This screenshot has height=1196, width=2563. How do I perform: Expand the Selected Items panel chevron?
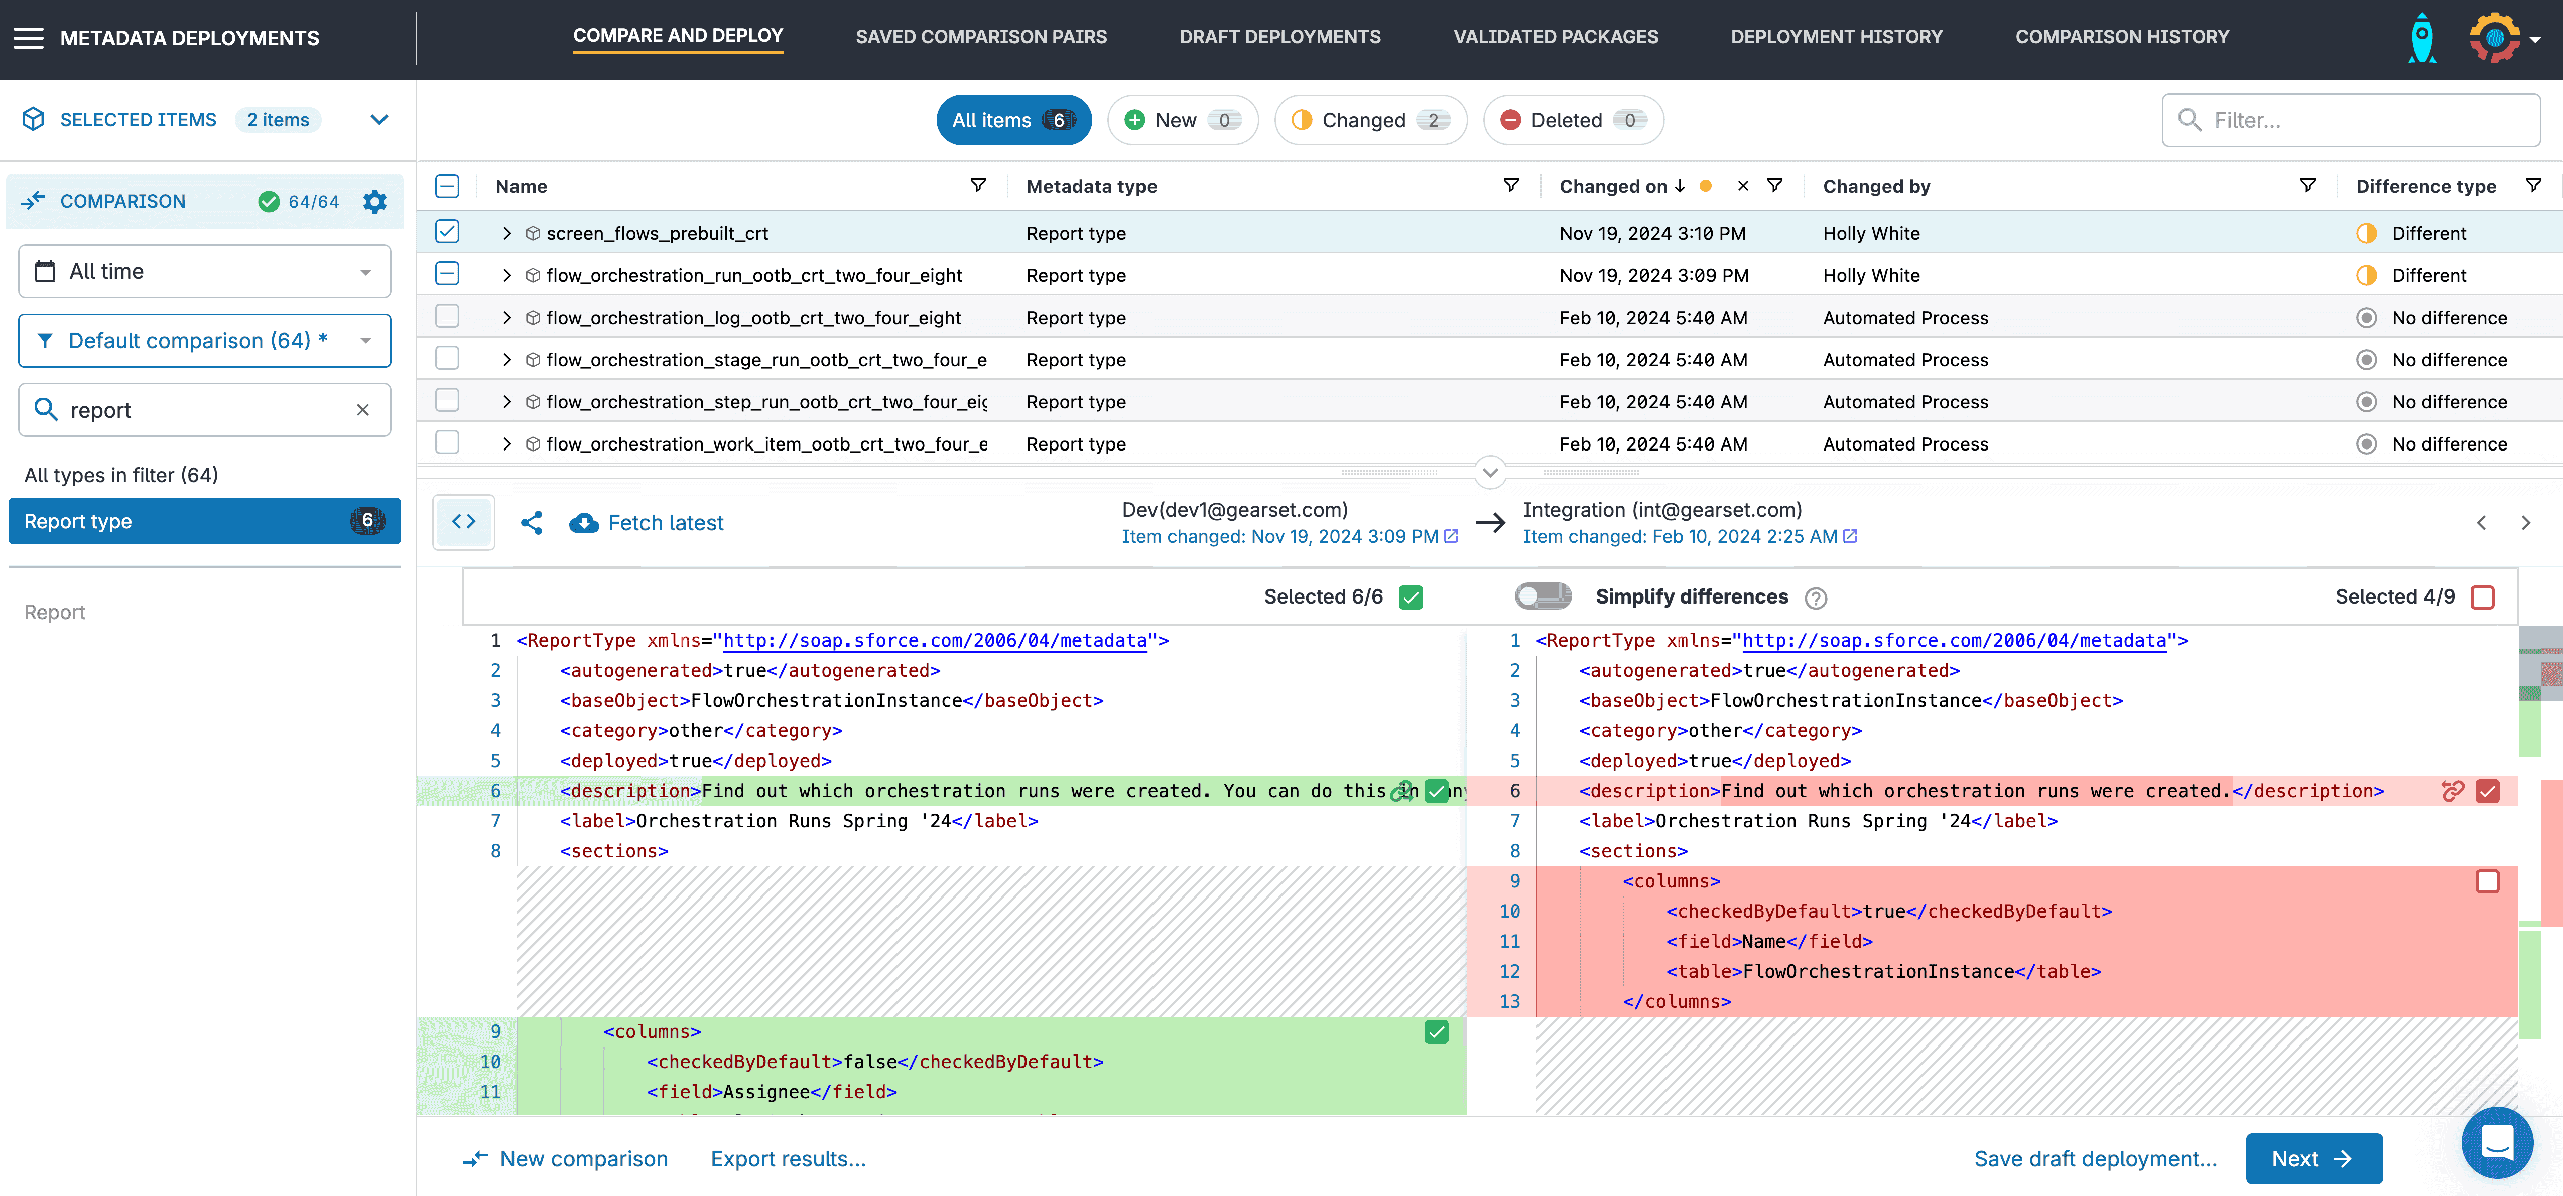pos(379,120)
